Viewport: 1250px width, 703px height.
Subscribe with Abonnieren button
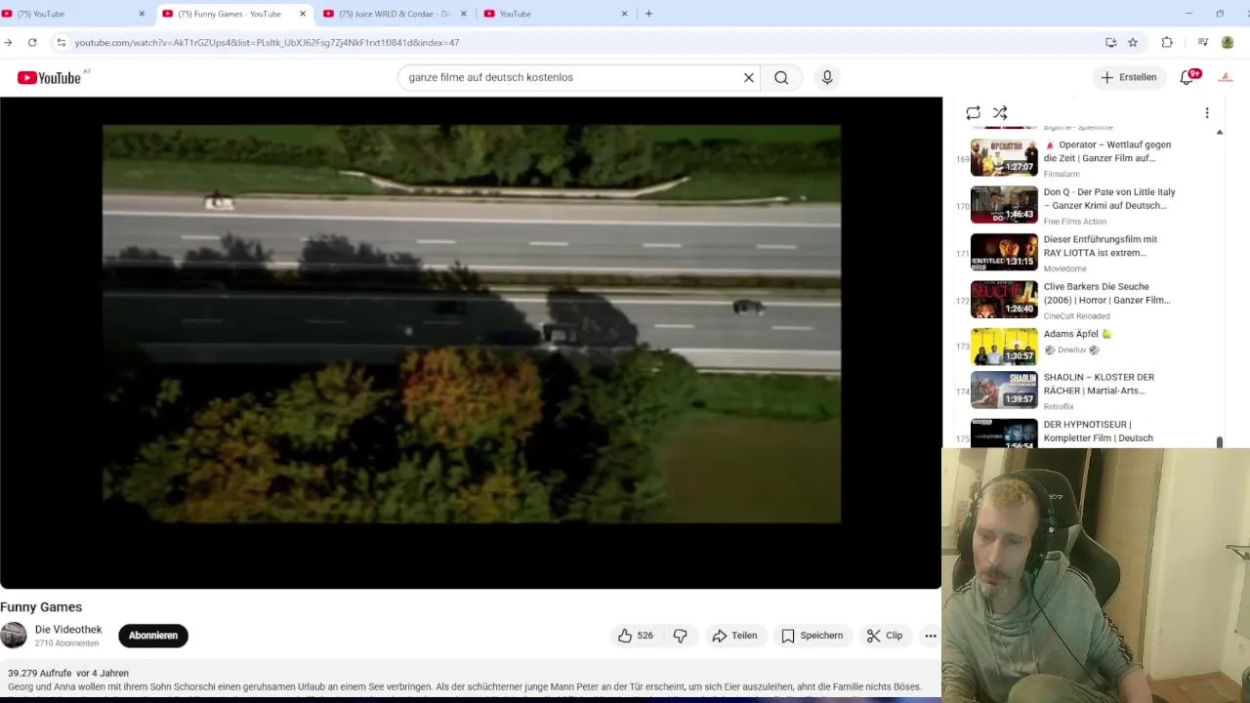pyautogui.click(x=153, y=636)
